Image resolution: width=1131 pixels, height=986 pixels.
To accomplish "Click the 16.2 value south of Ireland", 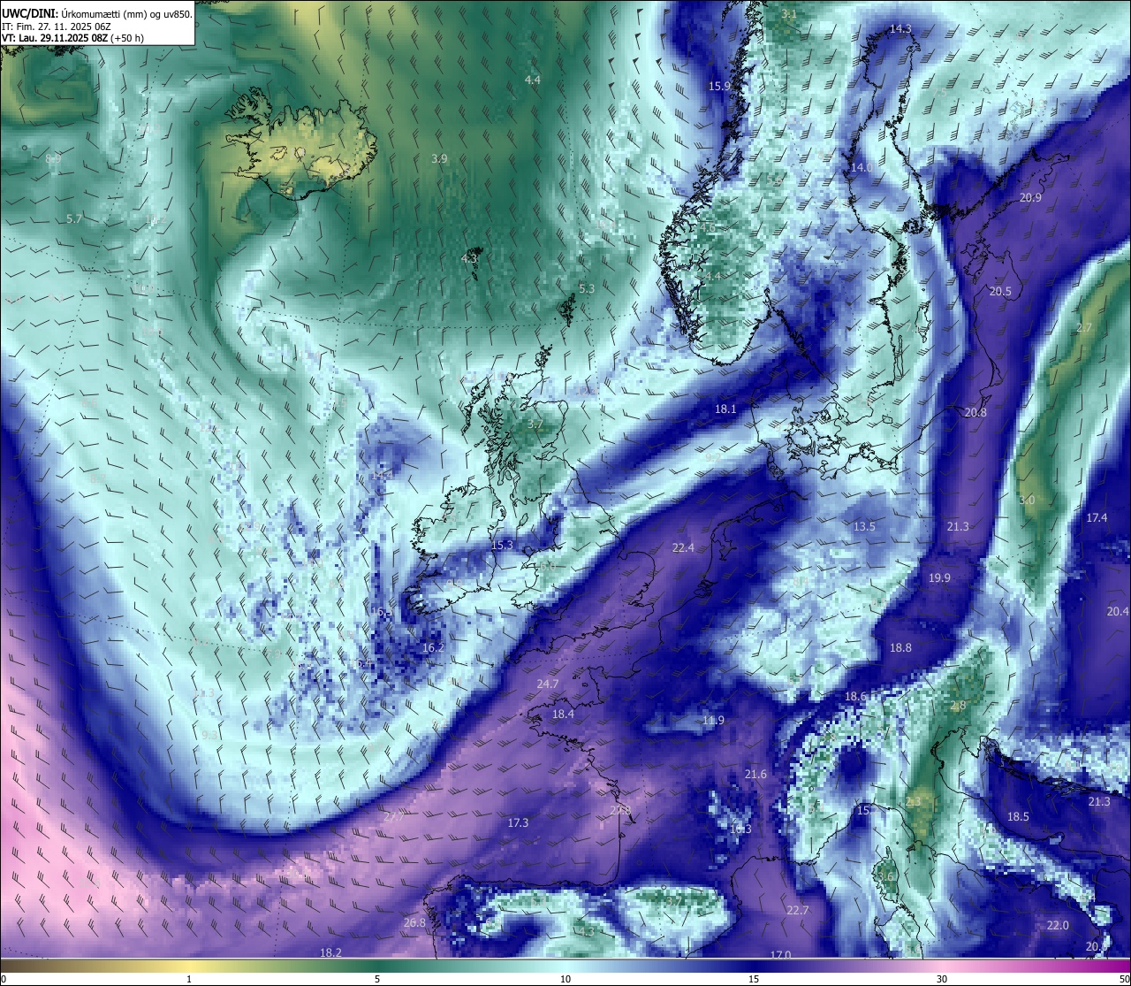I will (x=433, y=647).
